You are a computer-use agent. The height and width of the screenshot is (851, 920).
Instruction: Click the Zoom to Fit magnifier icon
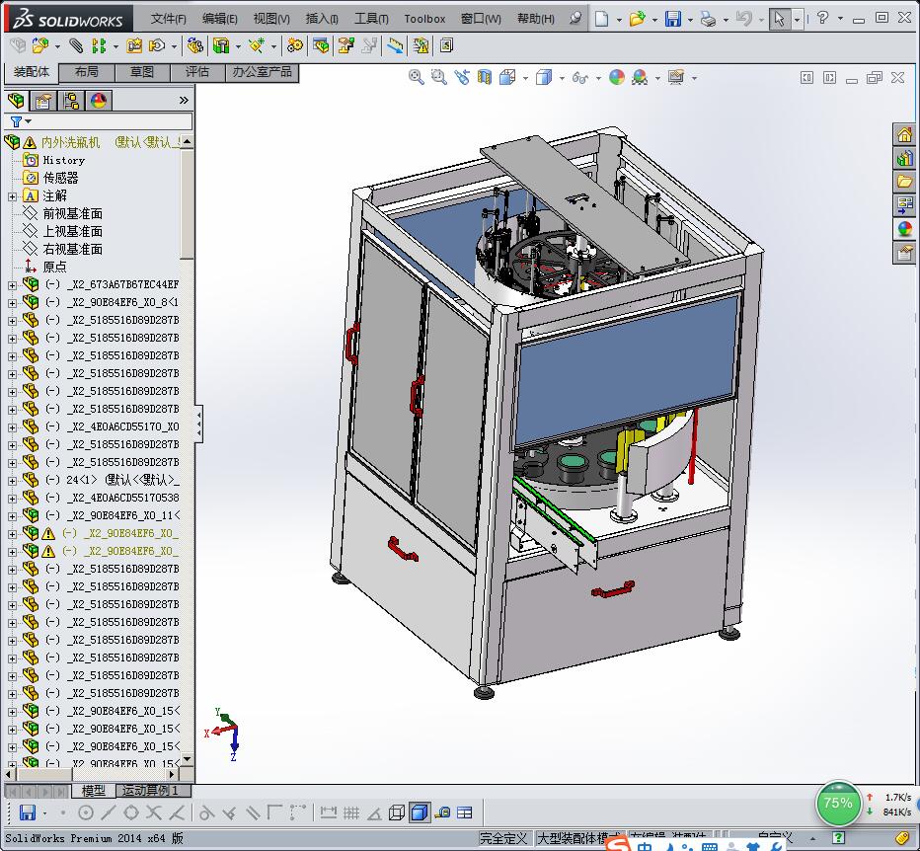416,77
